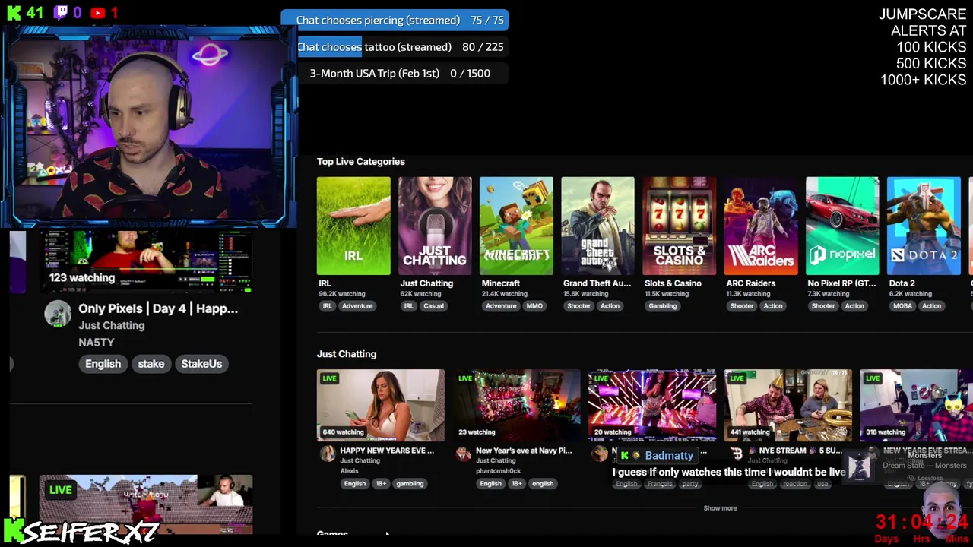The image size is (973, 547).
Task: Open the IRL category artwork
Action: (353, 226)
